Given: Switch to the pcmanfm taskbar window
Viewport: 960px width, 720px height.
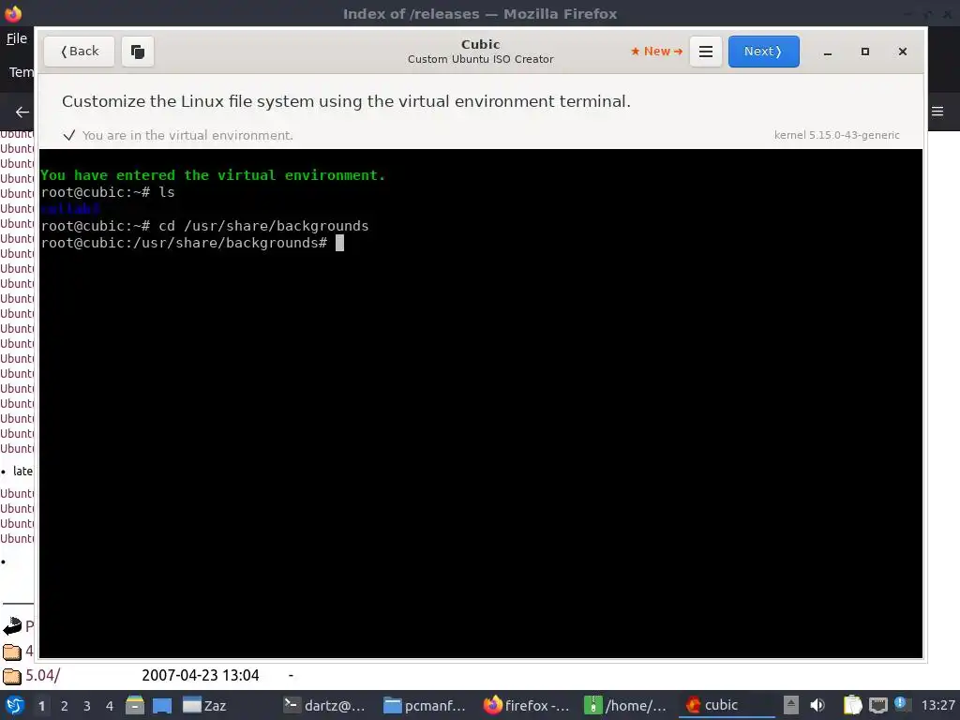Looking at the screenshot, I should (x=425, y=705).
